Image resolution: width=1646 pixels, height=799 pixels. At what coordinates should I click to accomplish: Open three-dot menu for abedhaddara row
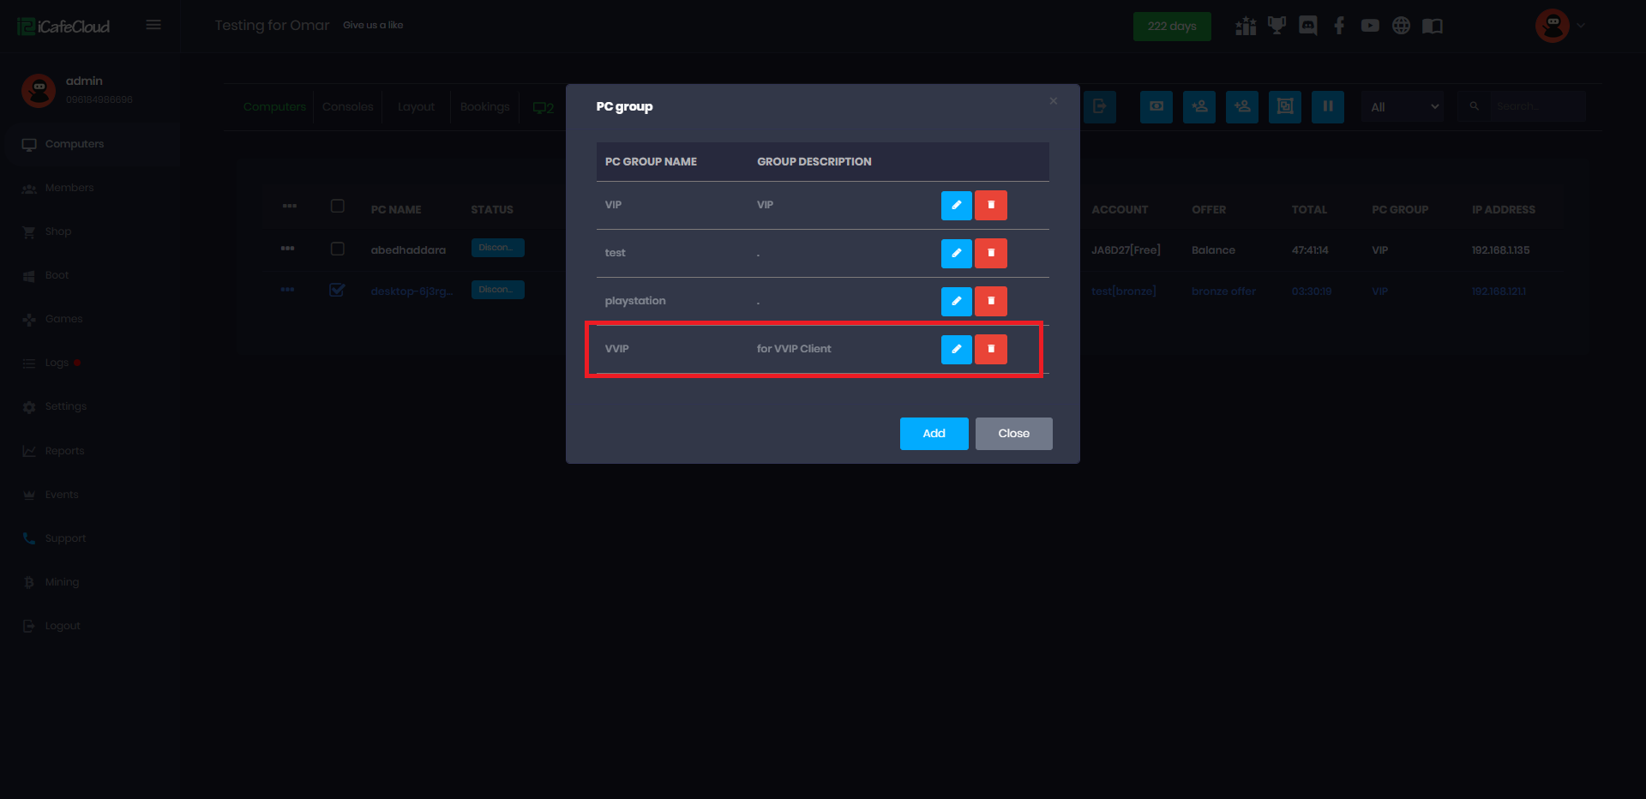(288, 249)
